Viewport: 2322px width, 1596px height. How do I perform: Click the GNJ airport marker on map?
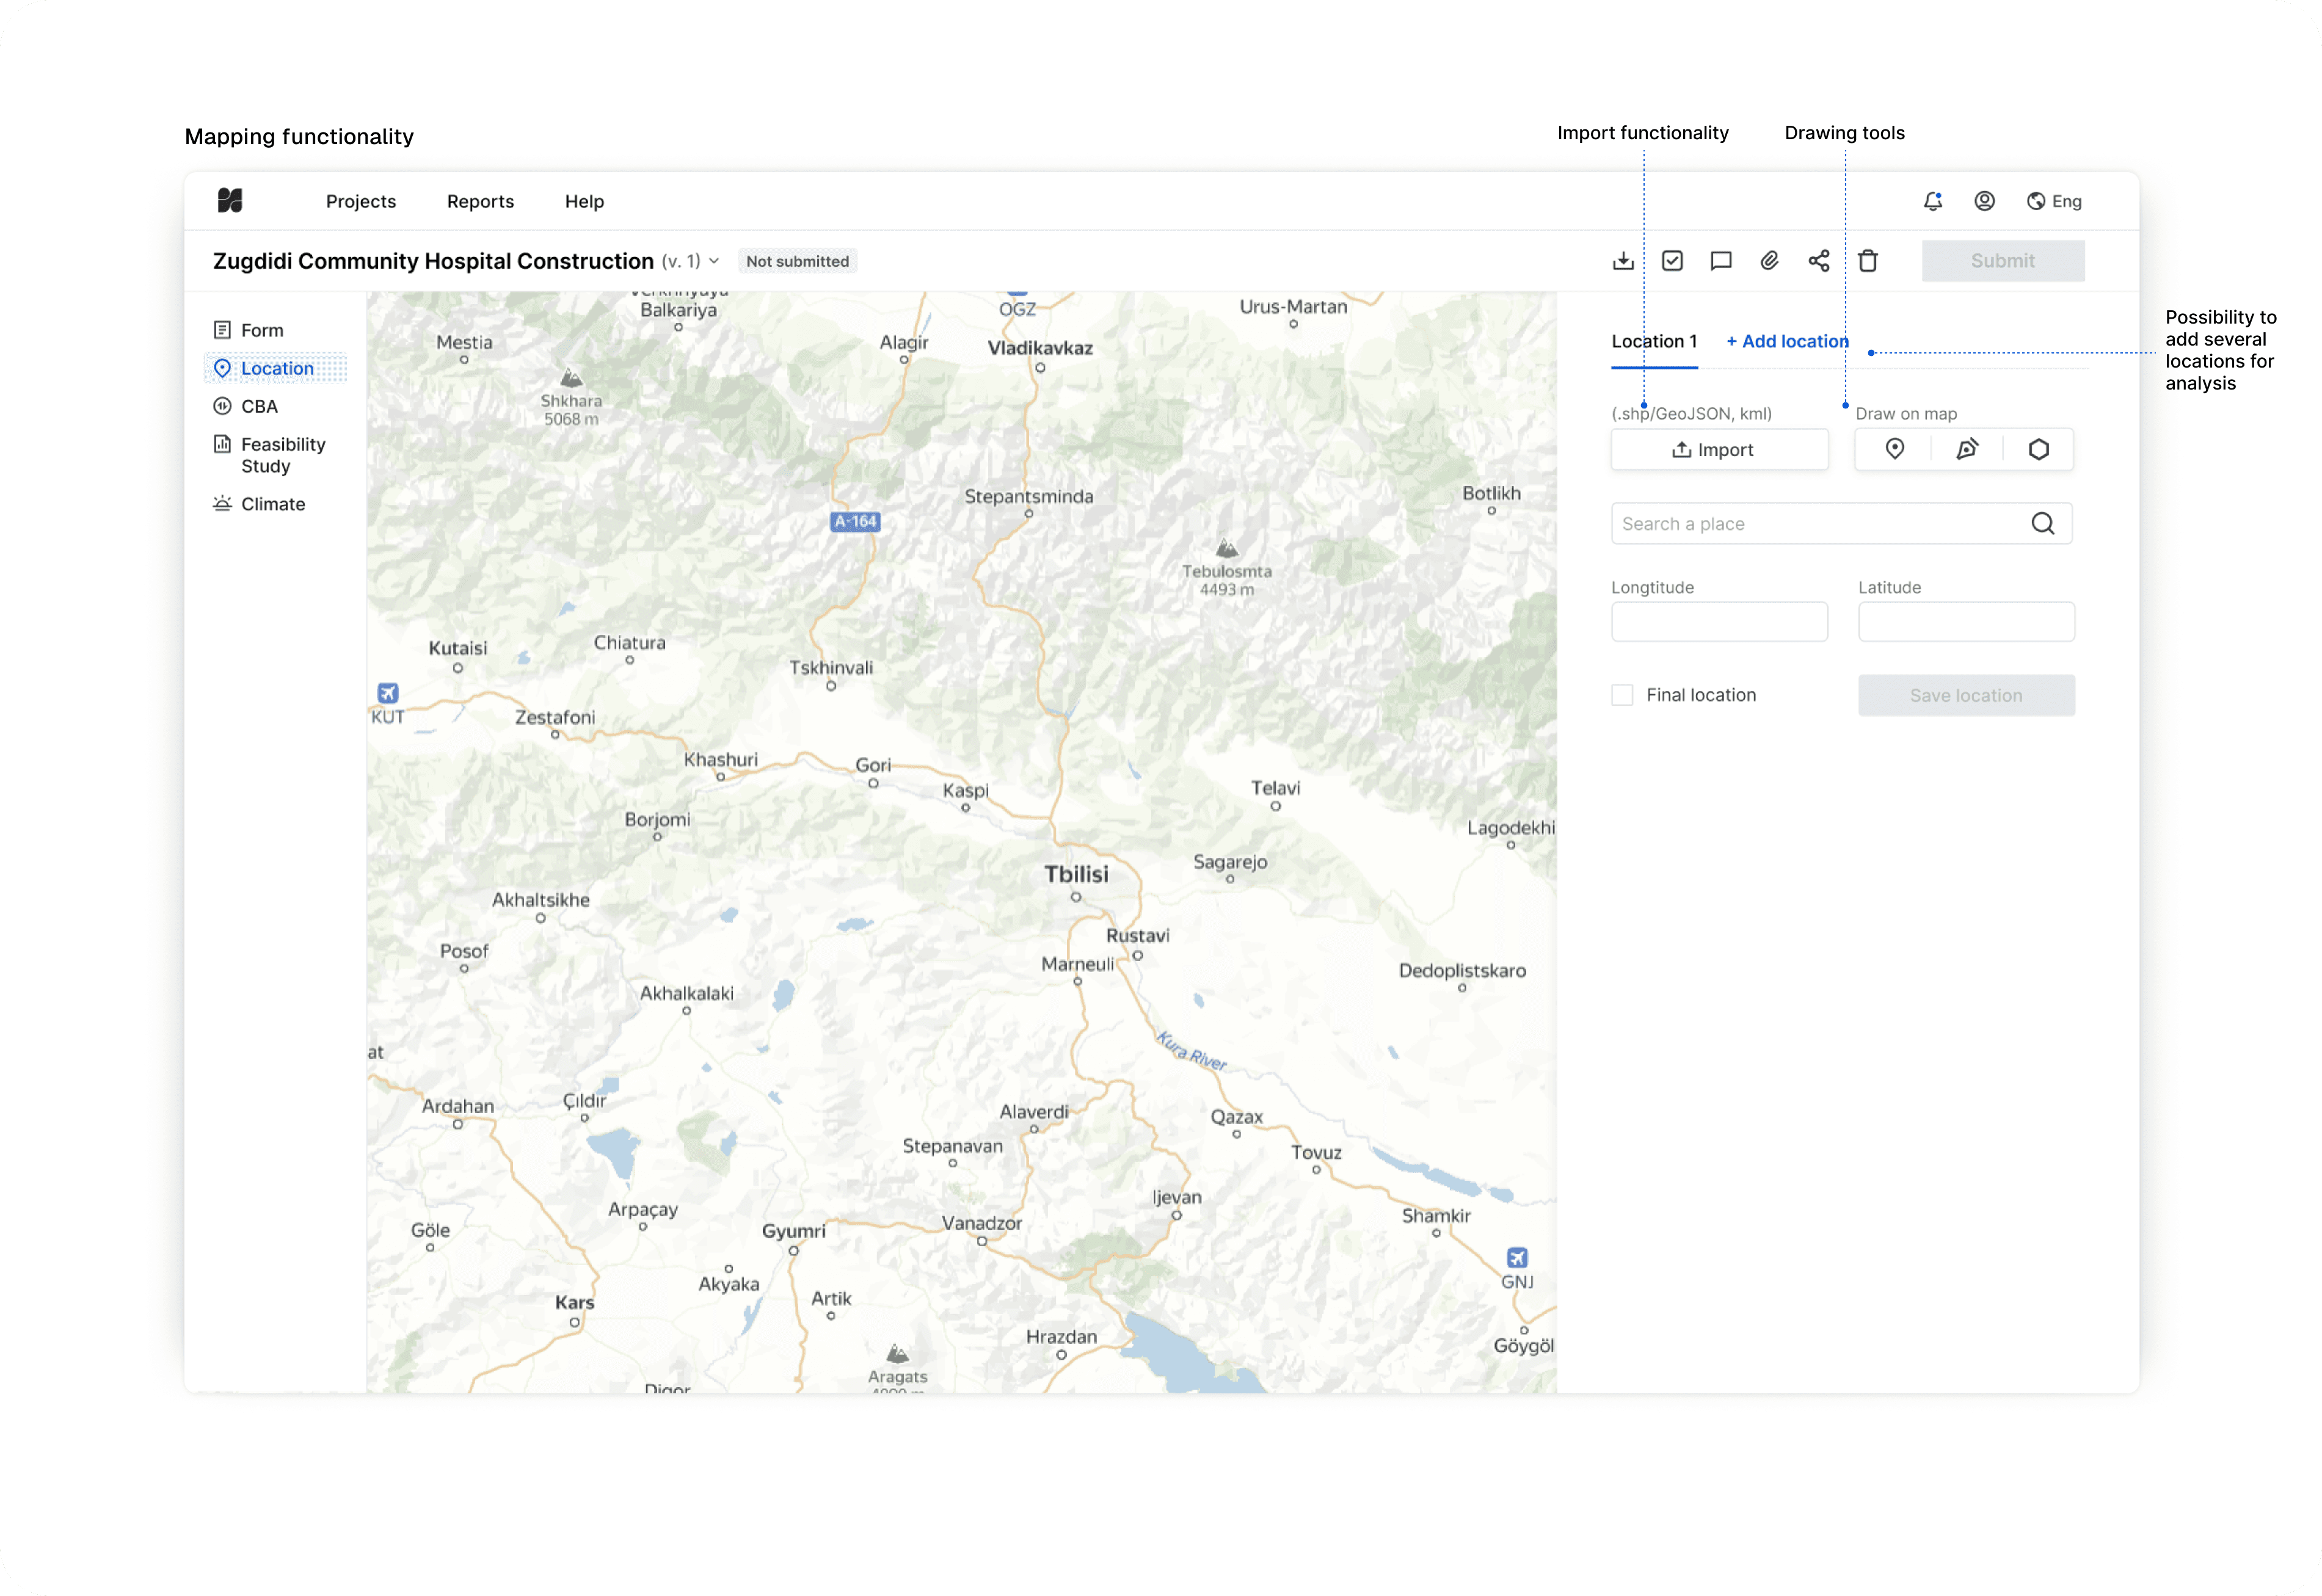click(1516, 1258)
